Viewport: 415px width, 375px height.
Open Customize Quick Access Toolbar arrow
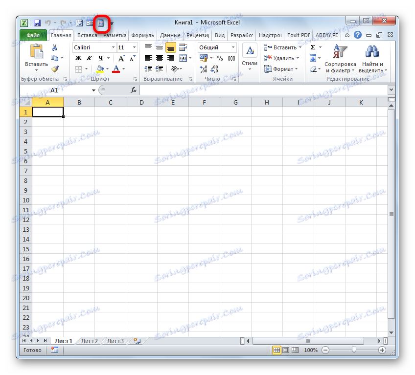pyautogui.click(x=112, y=23)
